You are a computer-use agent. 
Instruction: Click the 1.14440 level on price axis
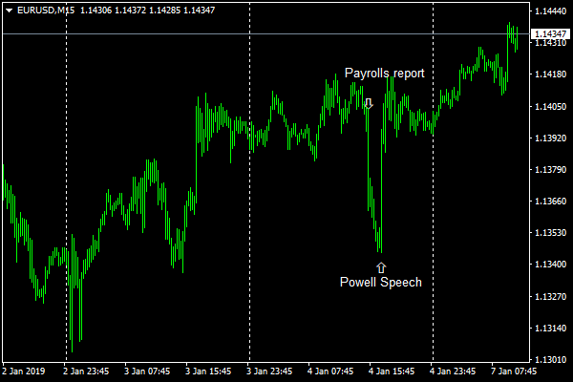pos(549,11)
